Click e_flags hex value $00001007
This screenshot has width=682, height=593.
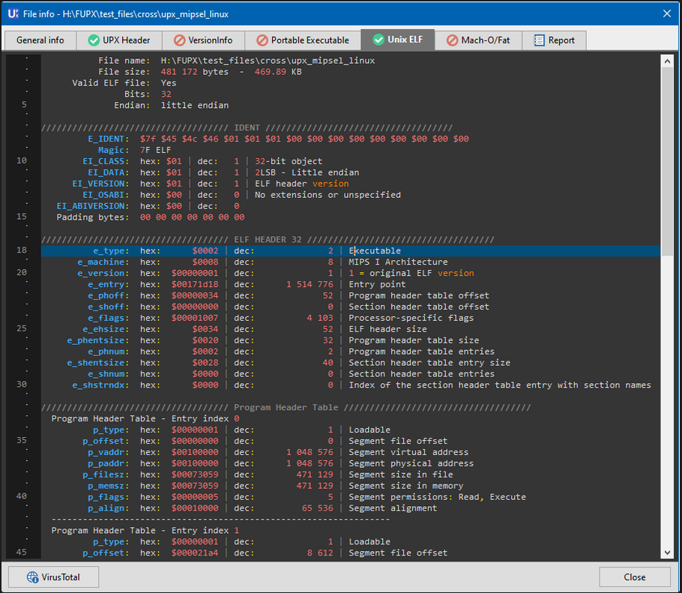[x=195, y=318]
